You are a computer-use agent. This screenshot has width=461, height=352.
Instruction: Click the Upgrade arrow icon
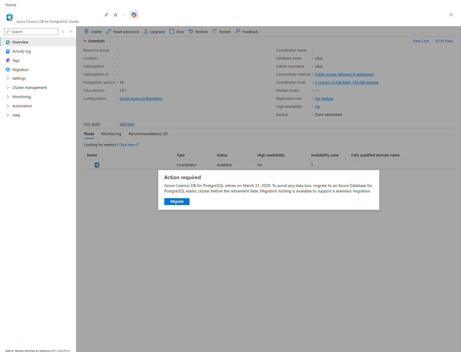tap(146, 31)
